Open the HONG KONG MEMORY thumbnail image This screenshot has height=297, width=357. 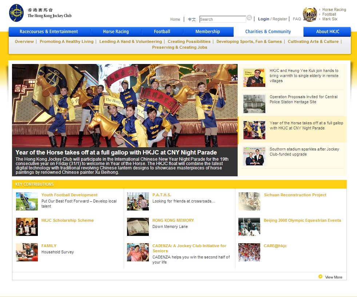pyautogui.click(x=138, y=227)
